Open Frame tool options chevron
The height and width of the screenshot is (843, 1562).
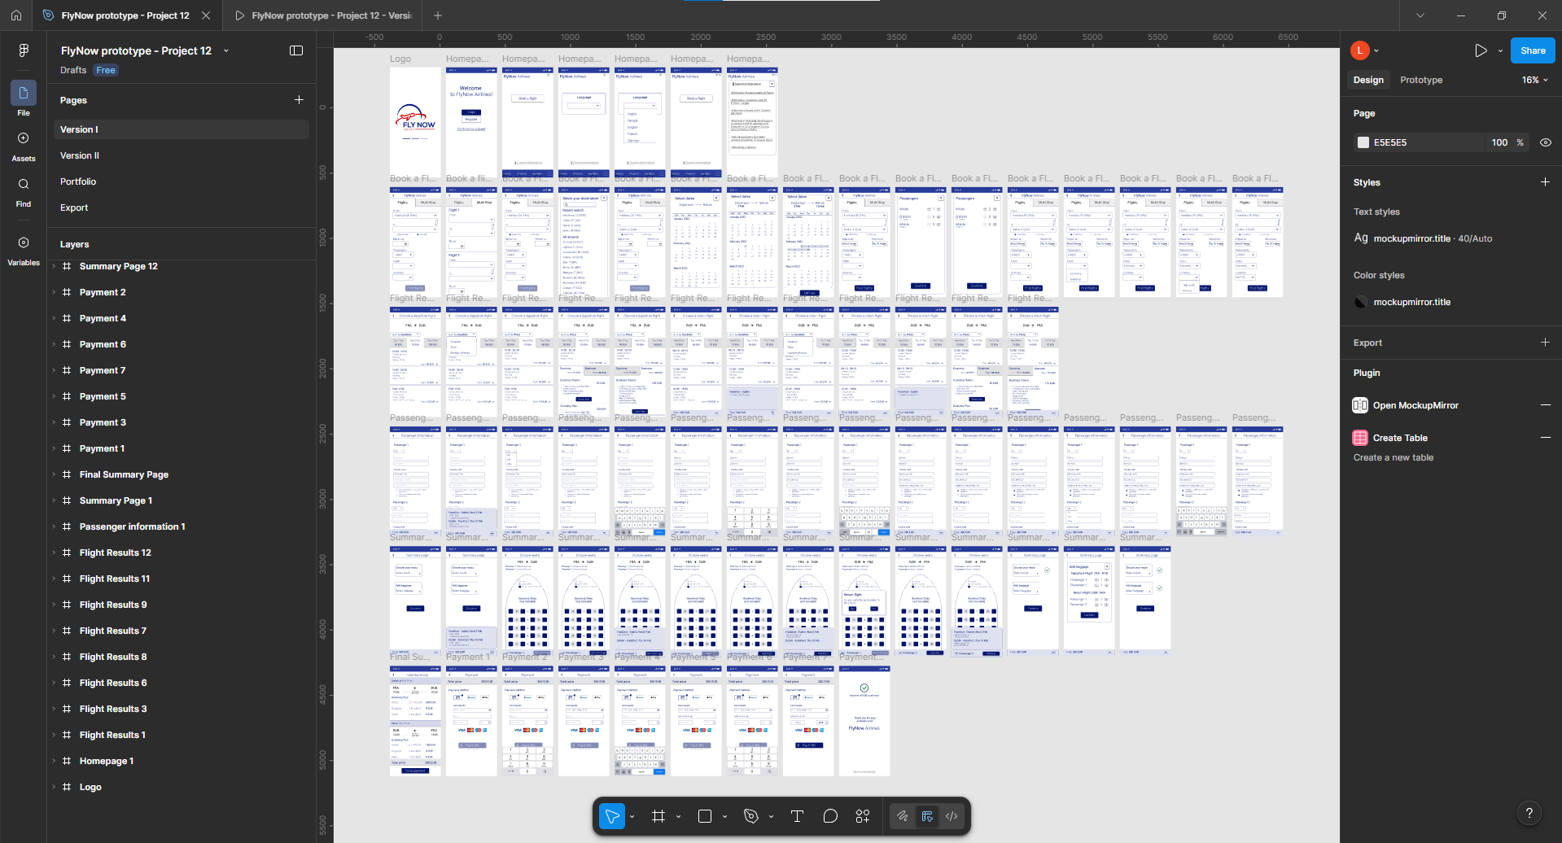pyautogui.click(x=678, y=816)
